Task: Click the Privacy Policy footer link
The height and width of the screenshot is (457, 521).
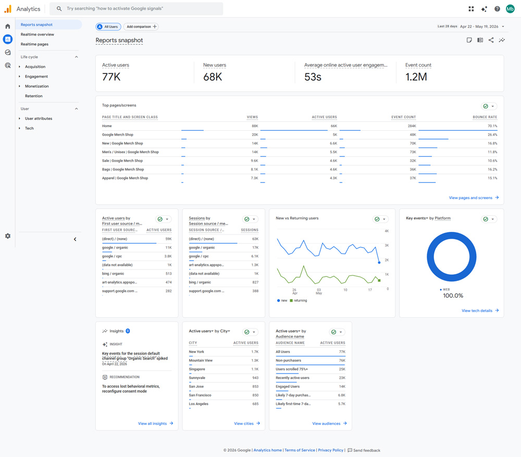Action: coord(331,450)
